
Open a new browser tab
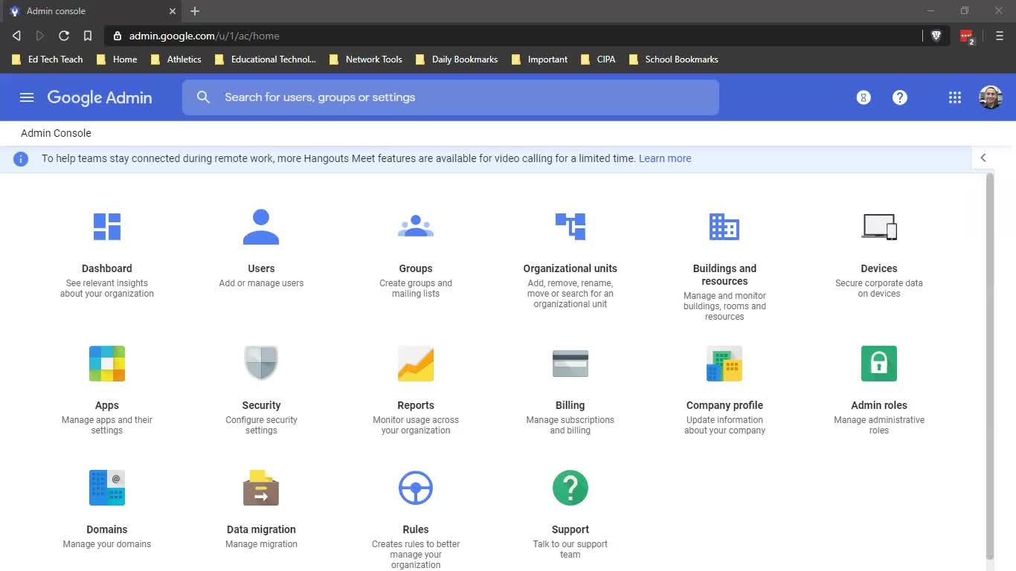point(195,11)
